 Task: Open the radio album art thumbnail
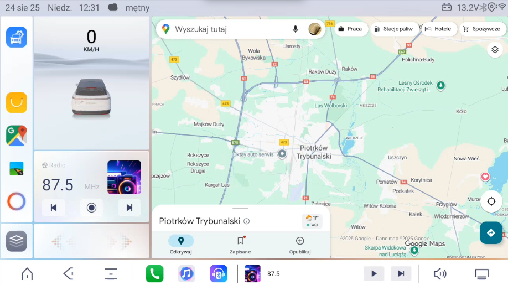point(124,177)
